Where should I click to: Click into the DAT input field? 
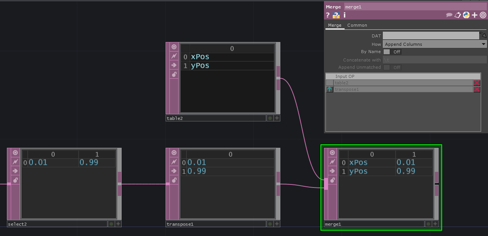[x=430, y=36]
